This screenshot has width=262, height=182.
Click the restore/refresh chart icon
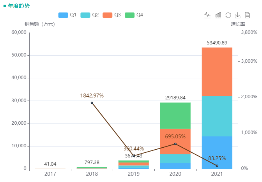pos(228,15)
